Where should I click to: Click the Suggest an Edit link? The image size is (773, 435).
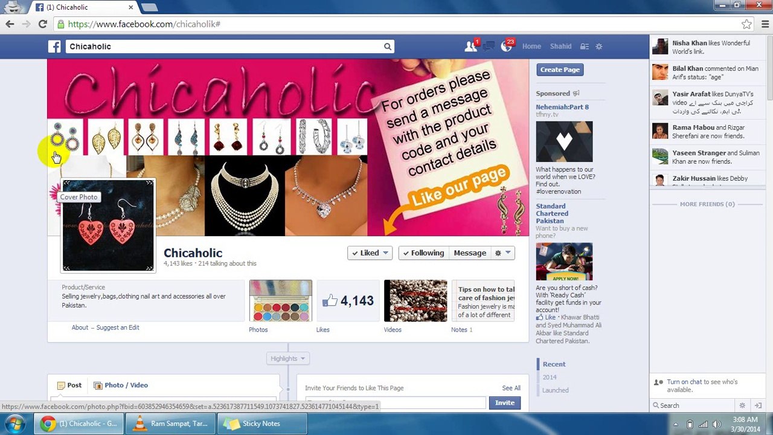118,327
